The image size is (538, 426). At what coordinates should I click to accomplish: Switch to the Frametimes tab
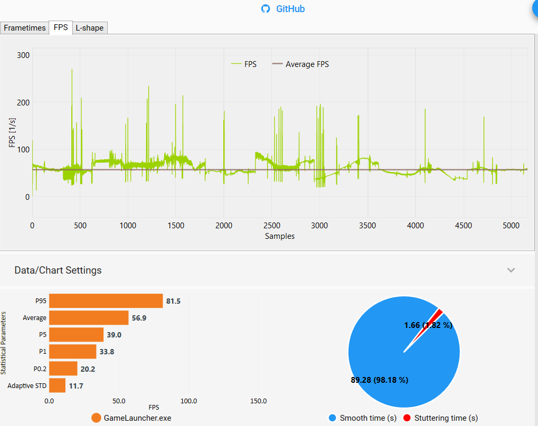pyautogui.click(x=24, y=28)
